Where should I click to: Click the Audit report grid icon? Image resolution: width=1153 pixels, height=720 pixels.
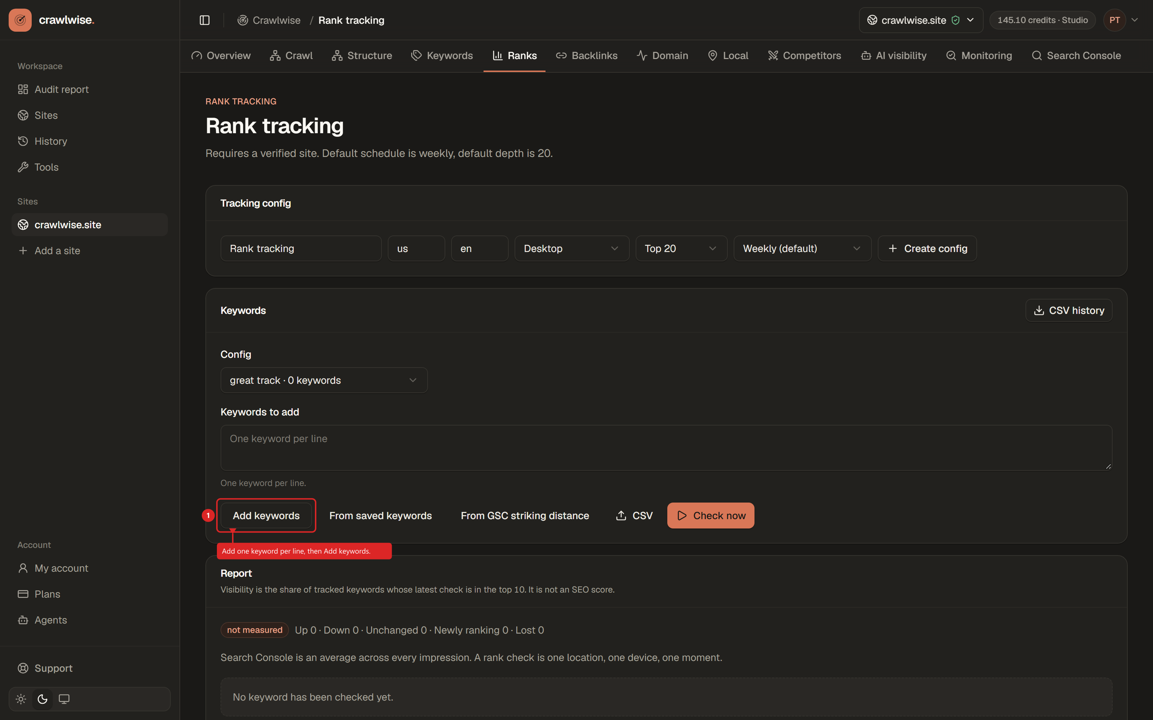(23, 90)
